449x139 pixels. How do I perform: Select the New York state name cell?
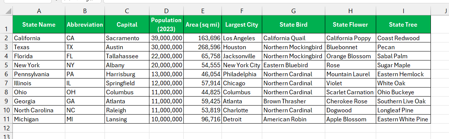(39, 65)
